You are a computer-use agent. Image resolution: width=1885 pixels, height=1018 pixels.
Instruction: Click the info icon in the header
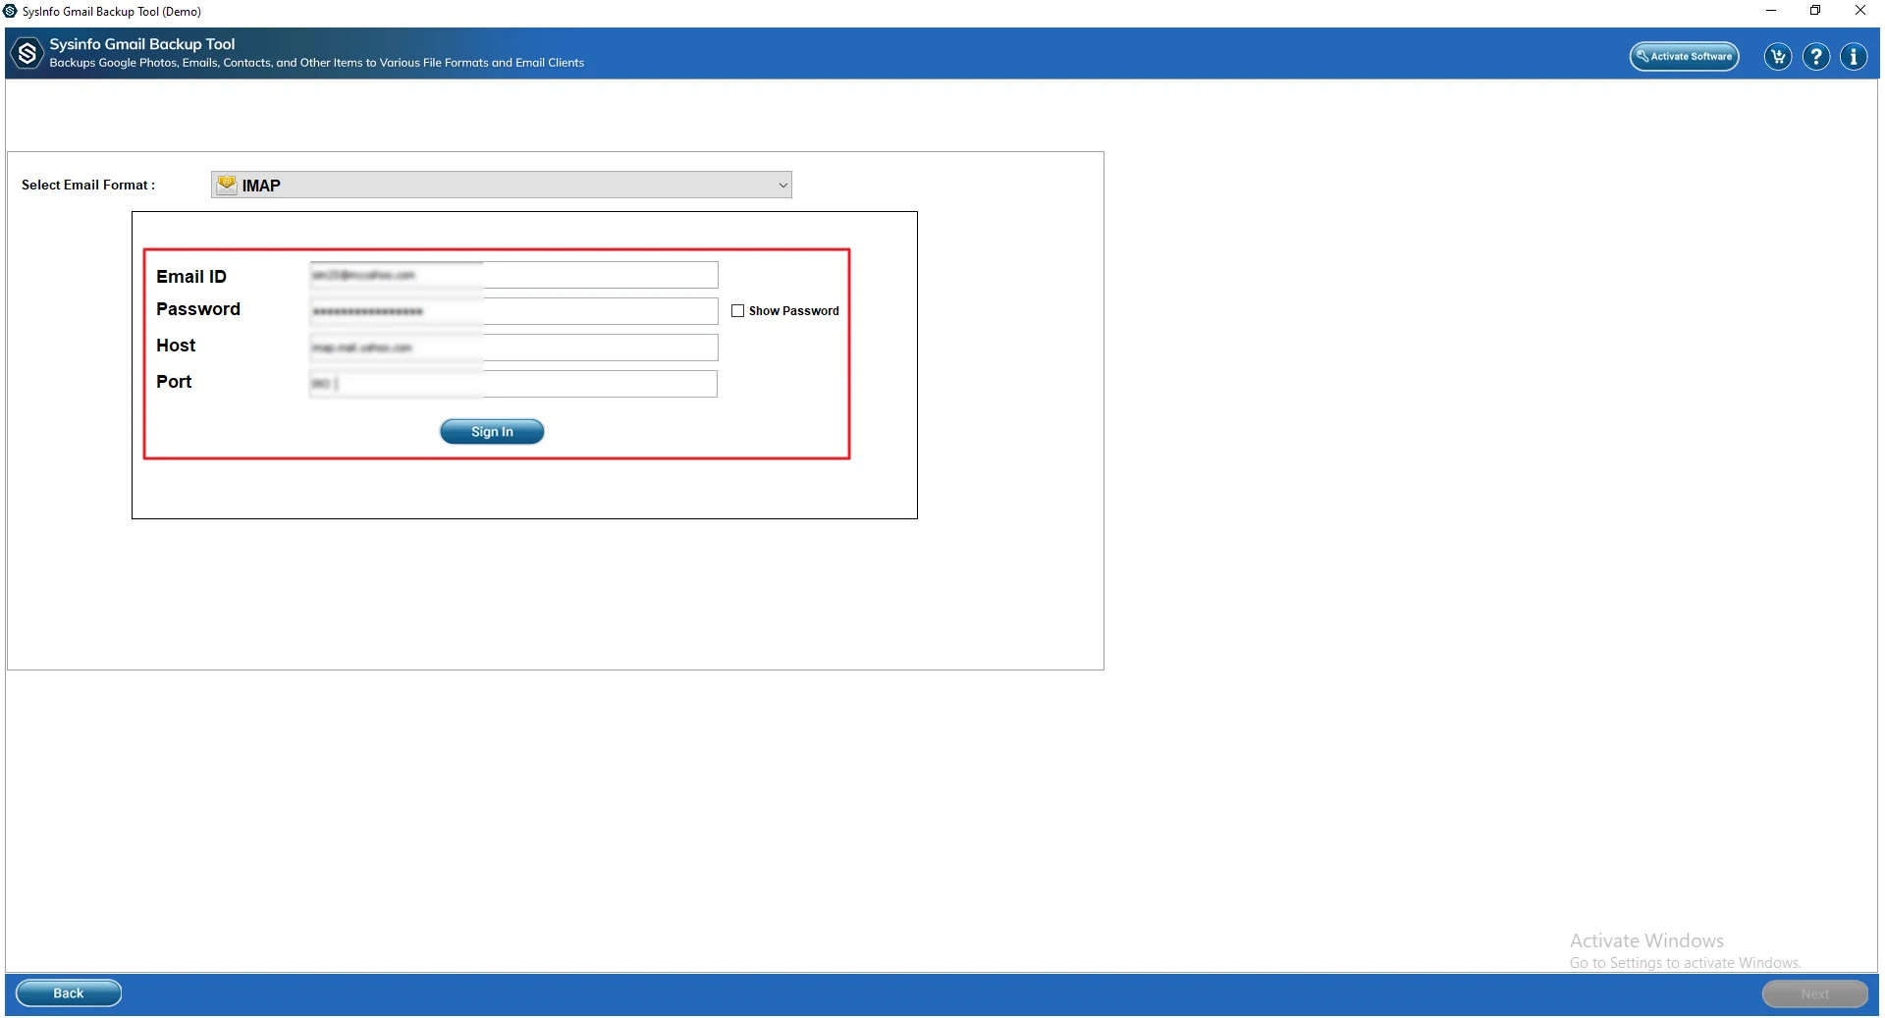tap(1853, 56)
